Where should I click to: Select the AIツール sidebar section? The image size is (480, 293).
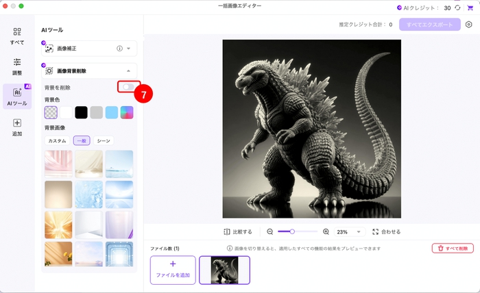(17, 97)
